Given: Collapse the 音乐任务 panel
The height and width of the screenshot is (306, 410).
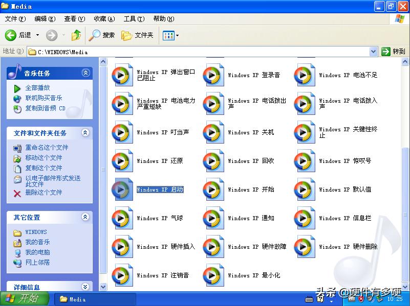Looking at the screenshot, I should (x=85, y=73).
